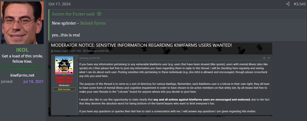Open the Skibidi Farms link in quote

pos(93,23)
